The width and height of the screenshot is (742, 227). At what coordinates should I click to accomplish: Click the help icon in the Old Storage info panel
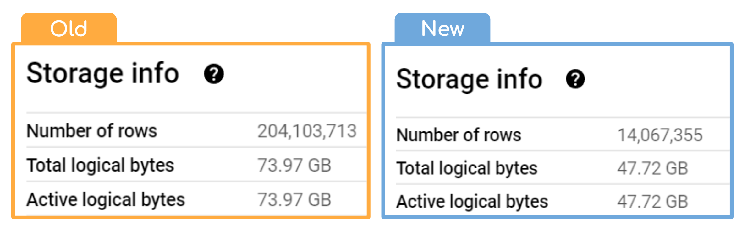coord(214,74)
